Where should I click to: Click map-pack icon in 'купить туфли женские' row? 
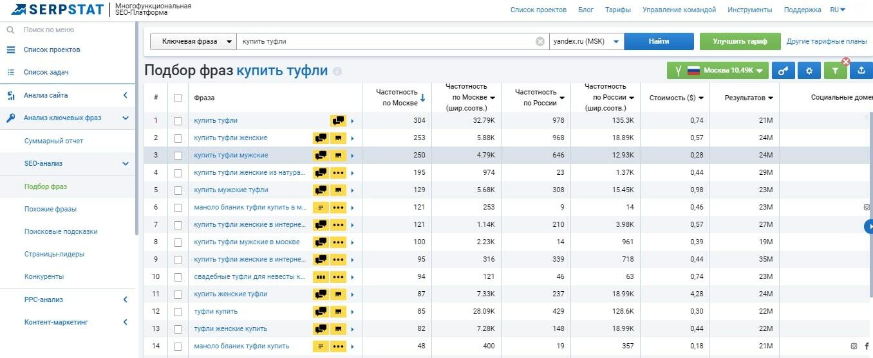tap(338, 138)
